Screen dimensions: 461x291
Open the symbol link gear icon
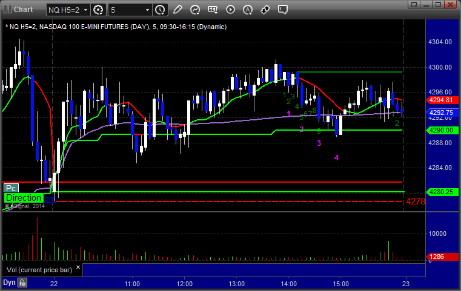[99, 10]
